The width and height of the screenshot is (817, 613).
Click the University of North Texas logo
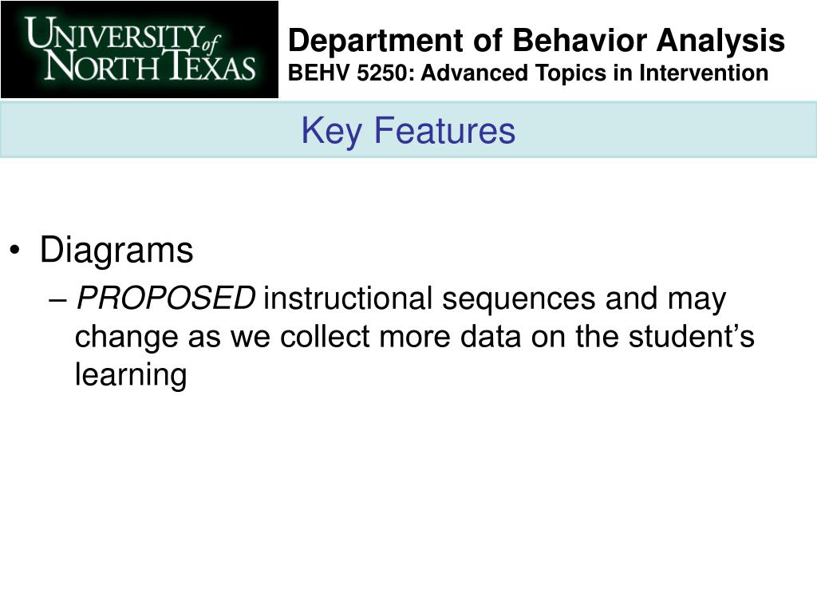click(x=140, y=49)
